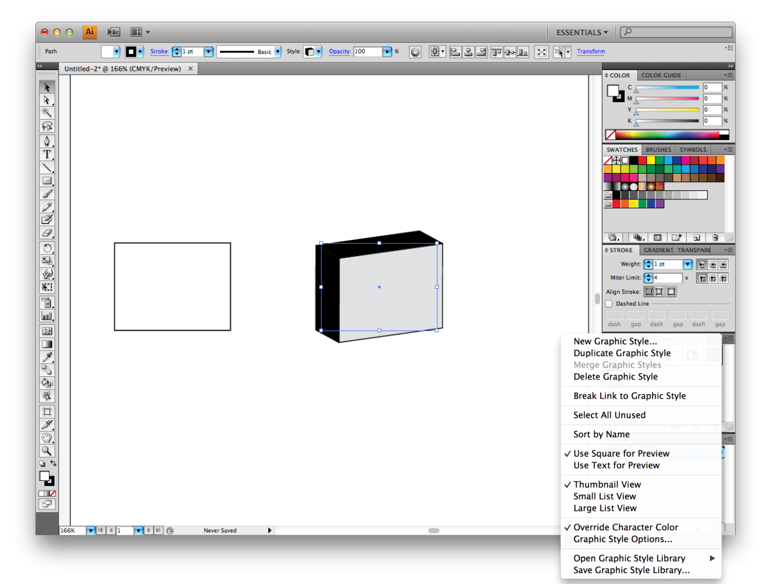Viewport: 771px width, 584px height.
Task: Switch to the Symbols tab
Action: (x=693, y=150)
